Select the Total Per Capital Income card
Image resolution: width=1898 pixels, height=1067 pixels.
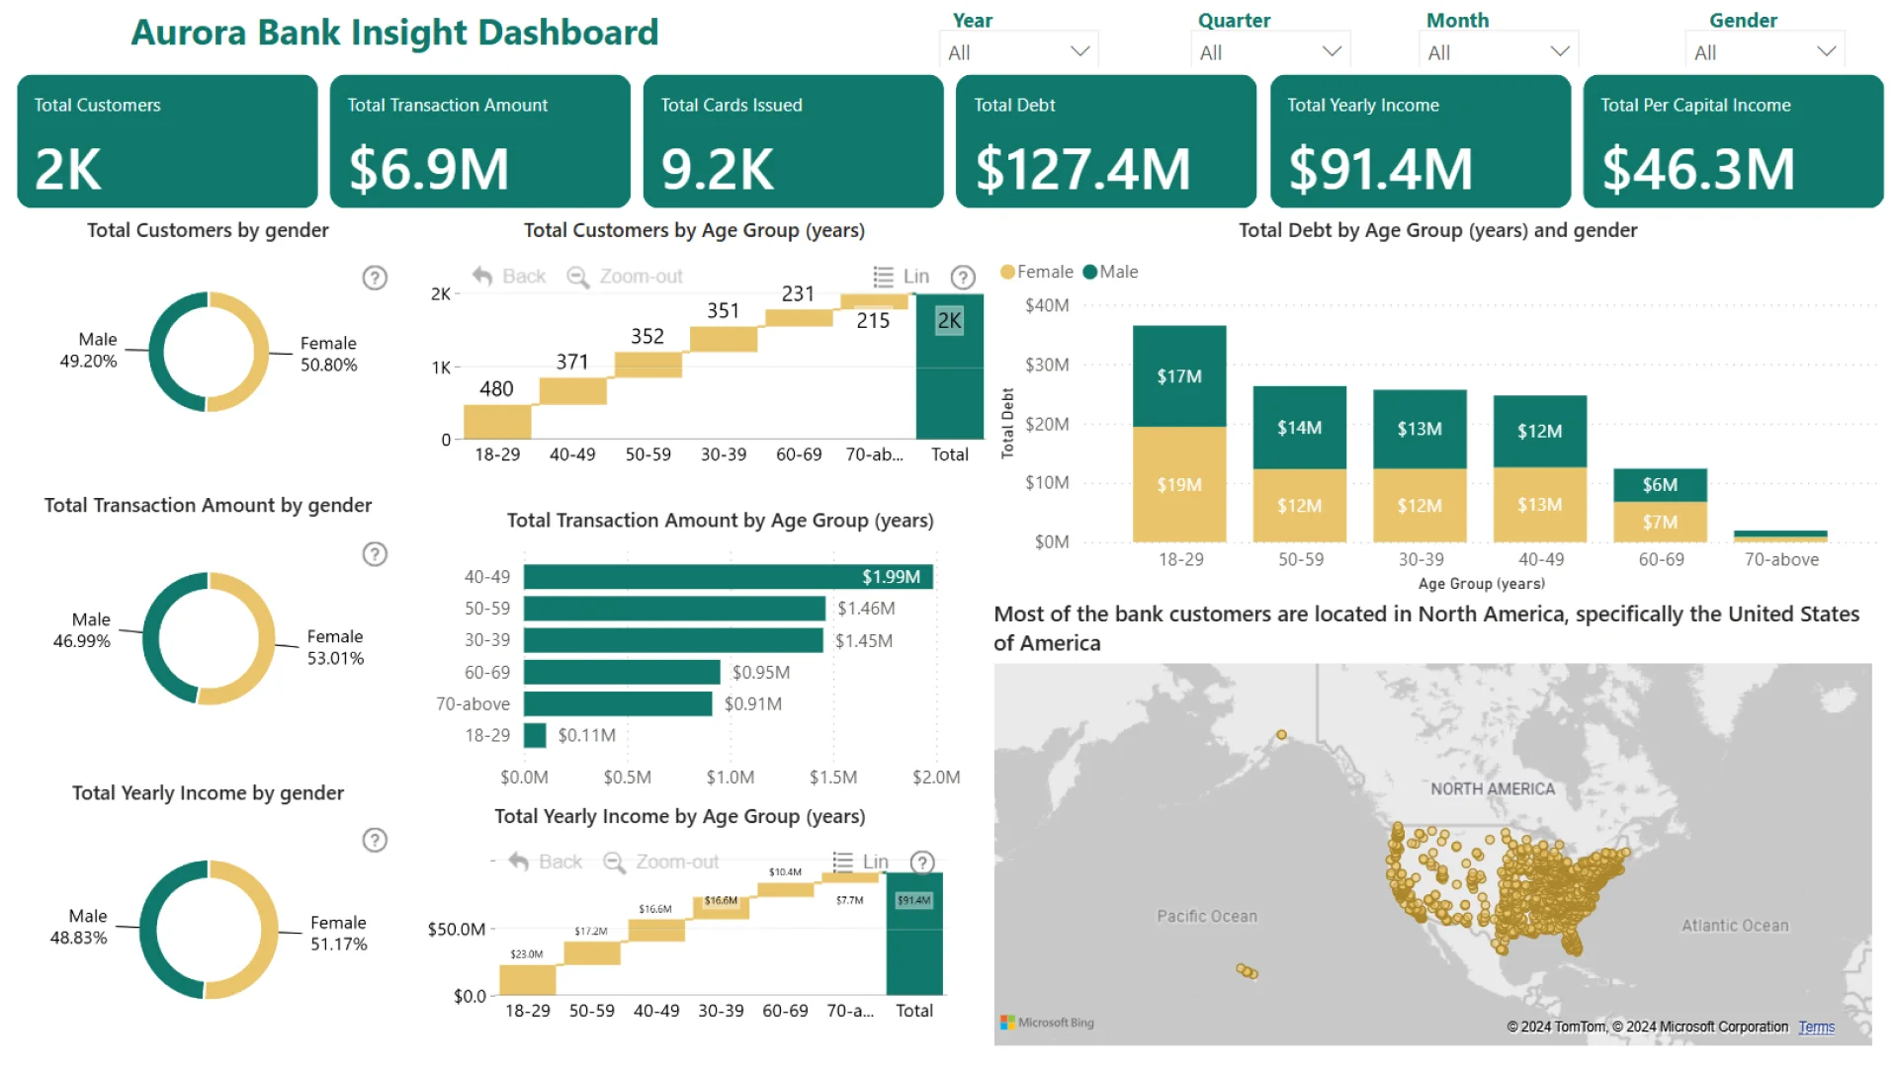pos(1733,141)
